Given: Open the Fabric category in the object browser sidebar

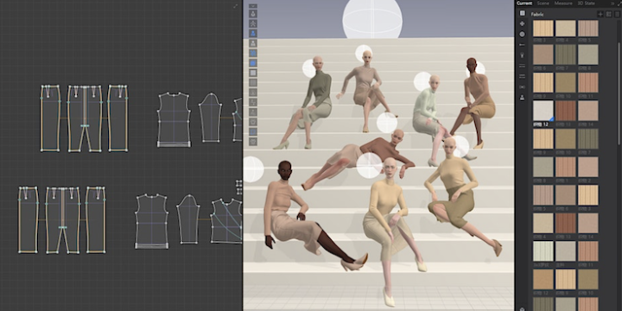Looking at the screenshot, I should (522, 13).
